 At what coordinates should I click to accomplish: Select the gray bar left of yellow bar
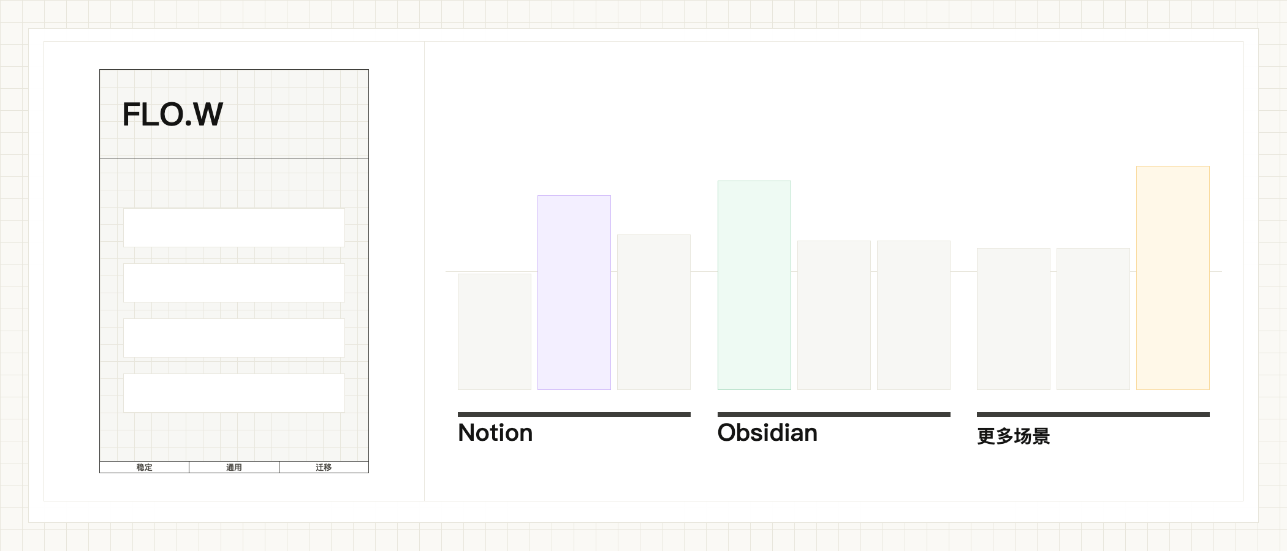coord(1093,319)
